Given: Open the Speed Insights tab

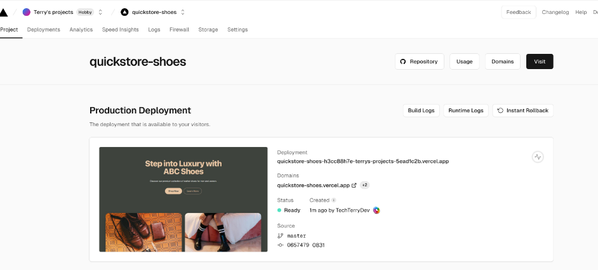Looking at the screenshot, I should tap(121, 30).
